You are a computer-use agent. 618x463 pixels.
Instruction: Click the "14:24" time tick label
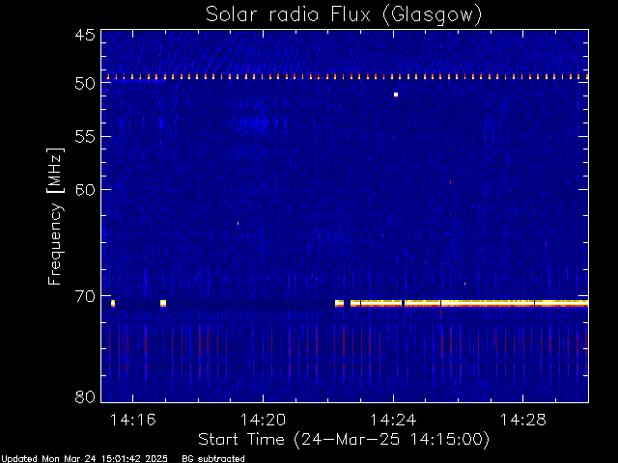tap(393, 420)
